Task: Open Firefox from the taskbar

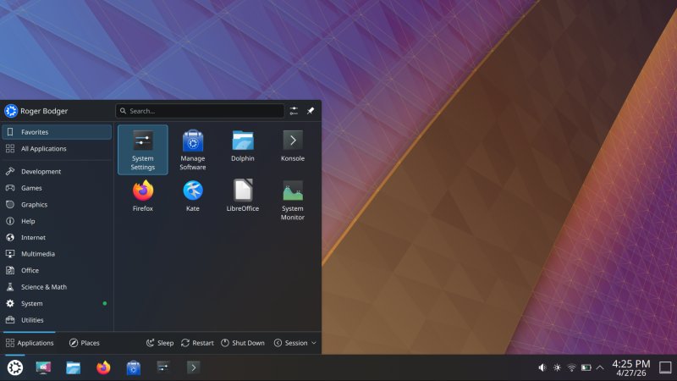Action: [103, 367]
